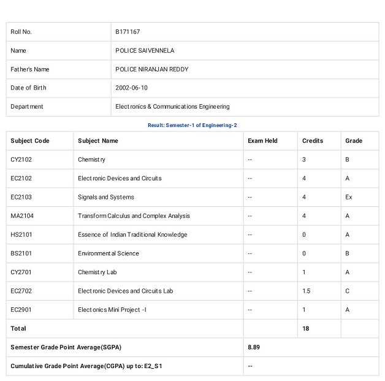
Task: Select the student name POLICE SAIVENNELA
Action: tap(145, 50)
